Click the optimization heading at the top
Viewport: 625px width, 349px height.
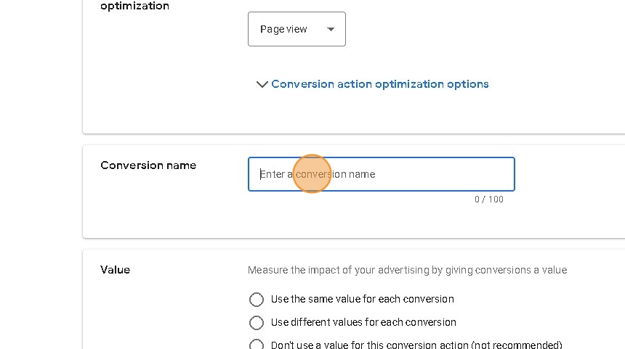[134, 6]
